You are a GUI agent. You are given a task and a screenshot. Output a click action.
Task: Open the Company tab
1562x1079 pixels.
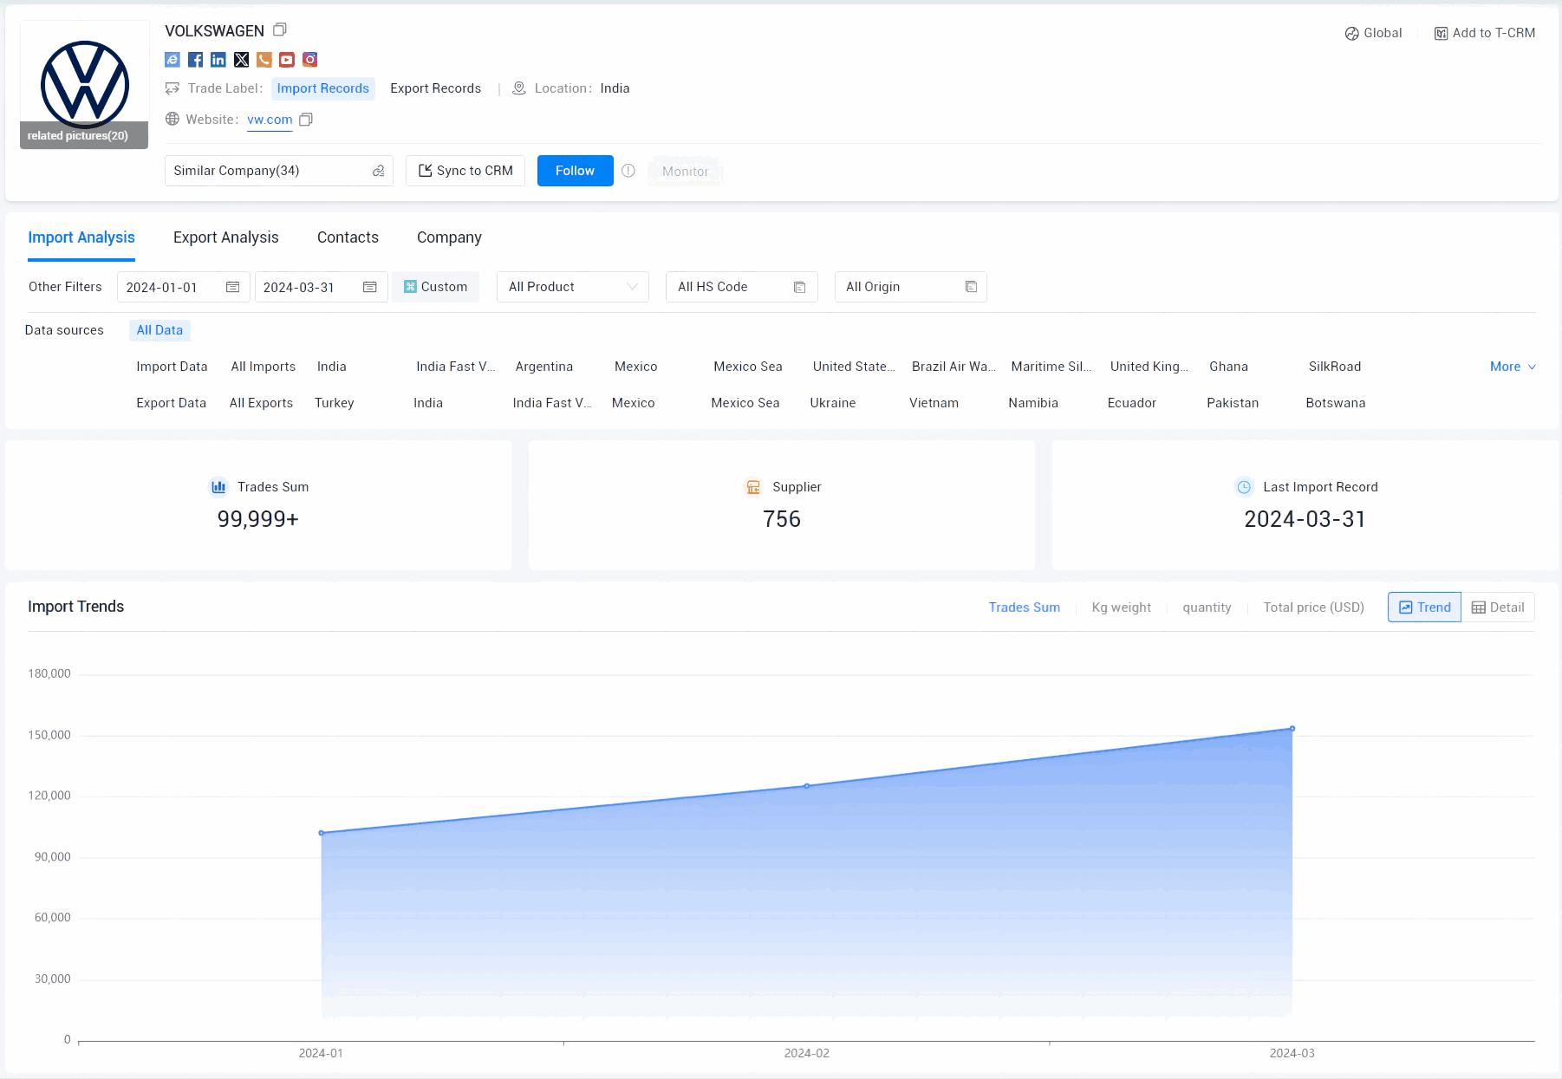click(x=449, y=237)
